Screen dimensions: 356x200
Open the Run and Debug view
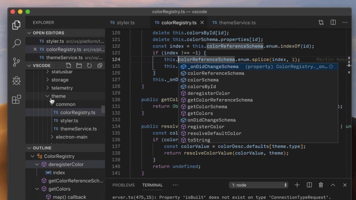point(16,81)
